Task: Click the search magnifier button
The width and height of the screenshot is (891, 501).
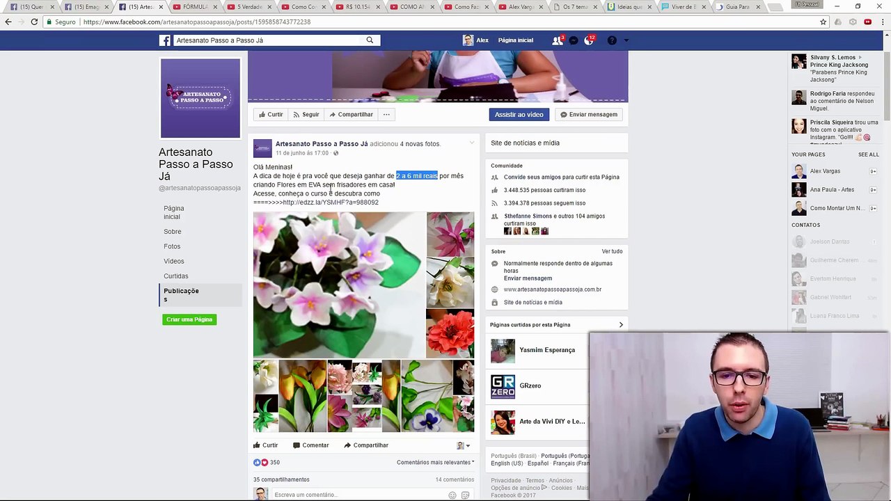Action: (370, 40)
